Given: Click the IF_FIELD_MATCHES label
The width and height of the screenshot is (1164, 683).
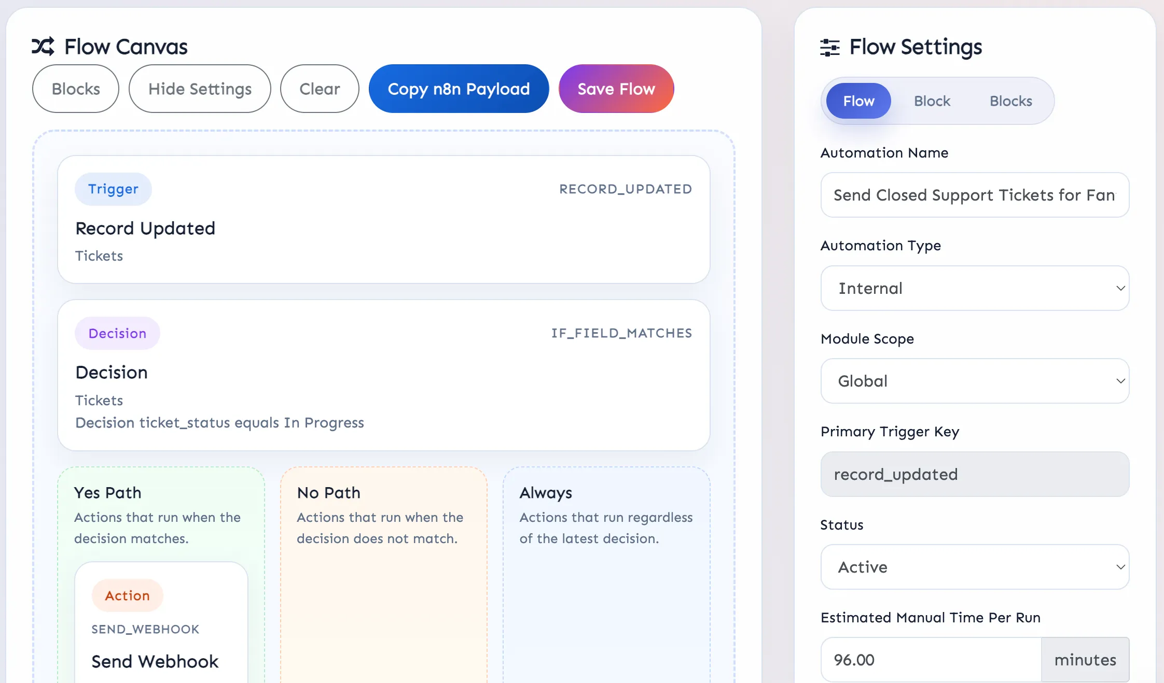Looking at the screenshot, I should (621, 333).
